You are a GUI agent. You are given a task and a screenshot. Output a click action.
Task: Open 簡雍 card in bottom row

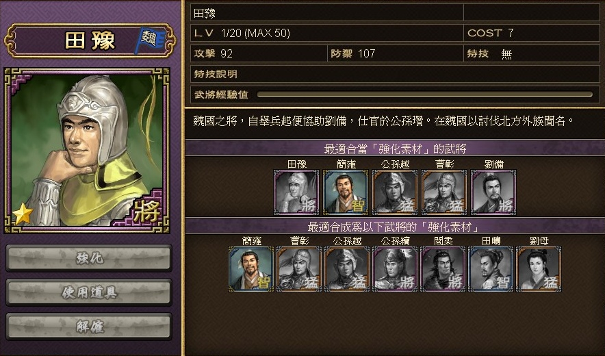(x=251, y=269)
